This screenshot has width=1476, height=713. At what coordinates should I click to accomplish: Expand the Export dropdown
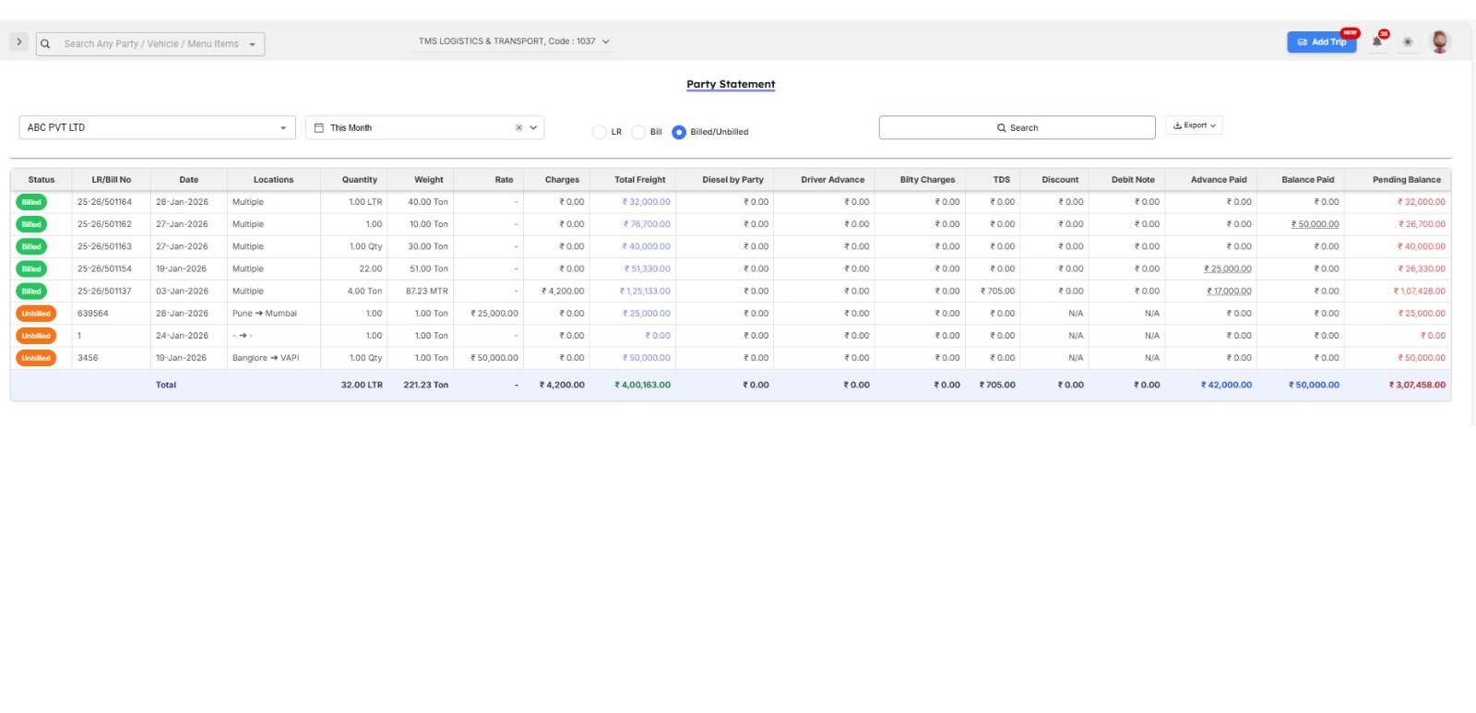[1194, 125]
